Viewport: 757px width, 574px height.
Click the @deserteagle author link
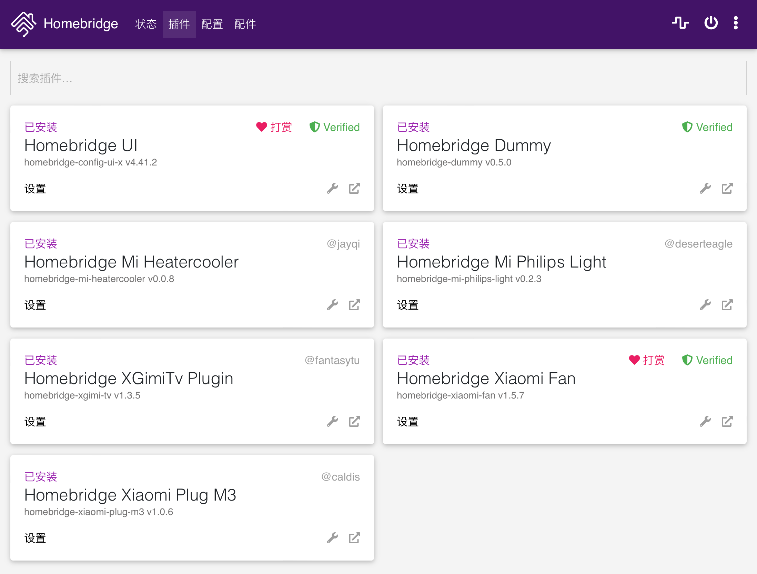698,244
